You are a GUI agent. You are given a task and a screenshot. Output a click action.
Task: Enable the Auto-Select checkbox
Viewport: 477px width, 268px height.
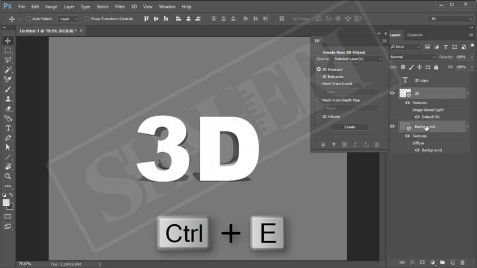click(x=29, y=19)
